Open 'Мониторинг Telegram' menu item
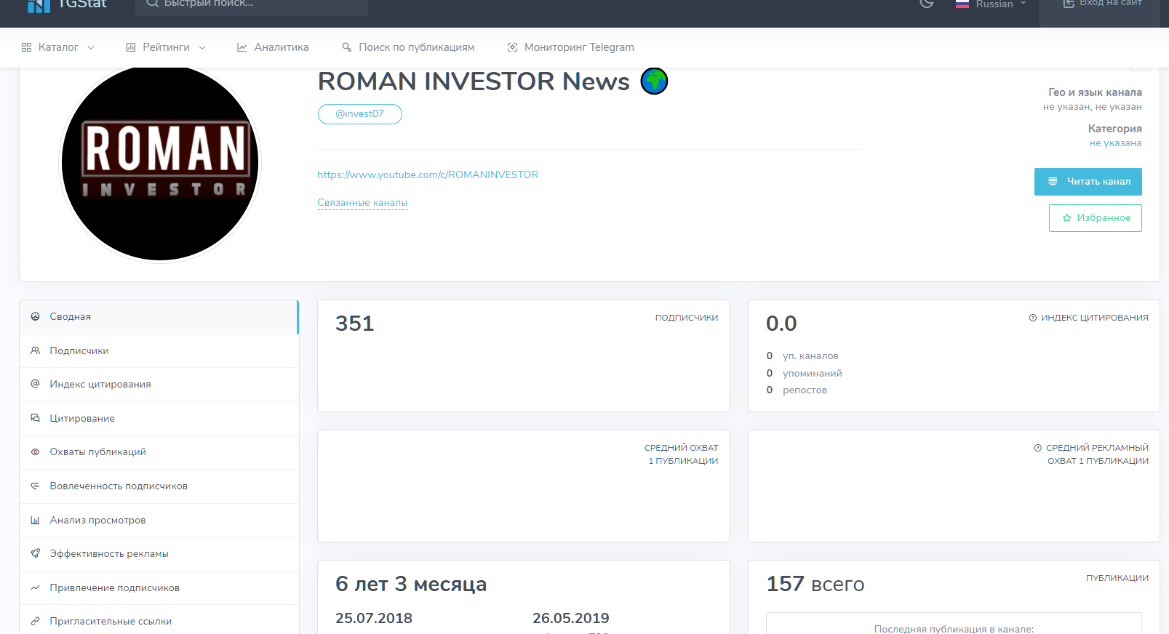This screenshot has width=1169, height=634. point(571,47)
